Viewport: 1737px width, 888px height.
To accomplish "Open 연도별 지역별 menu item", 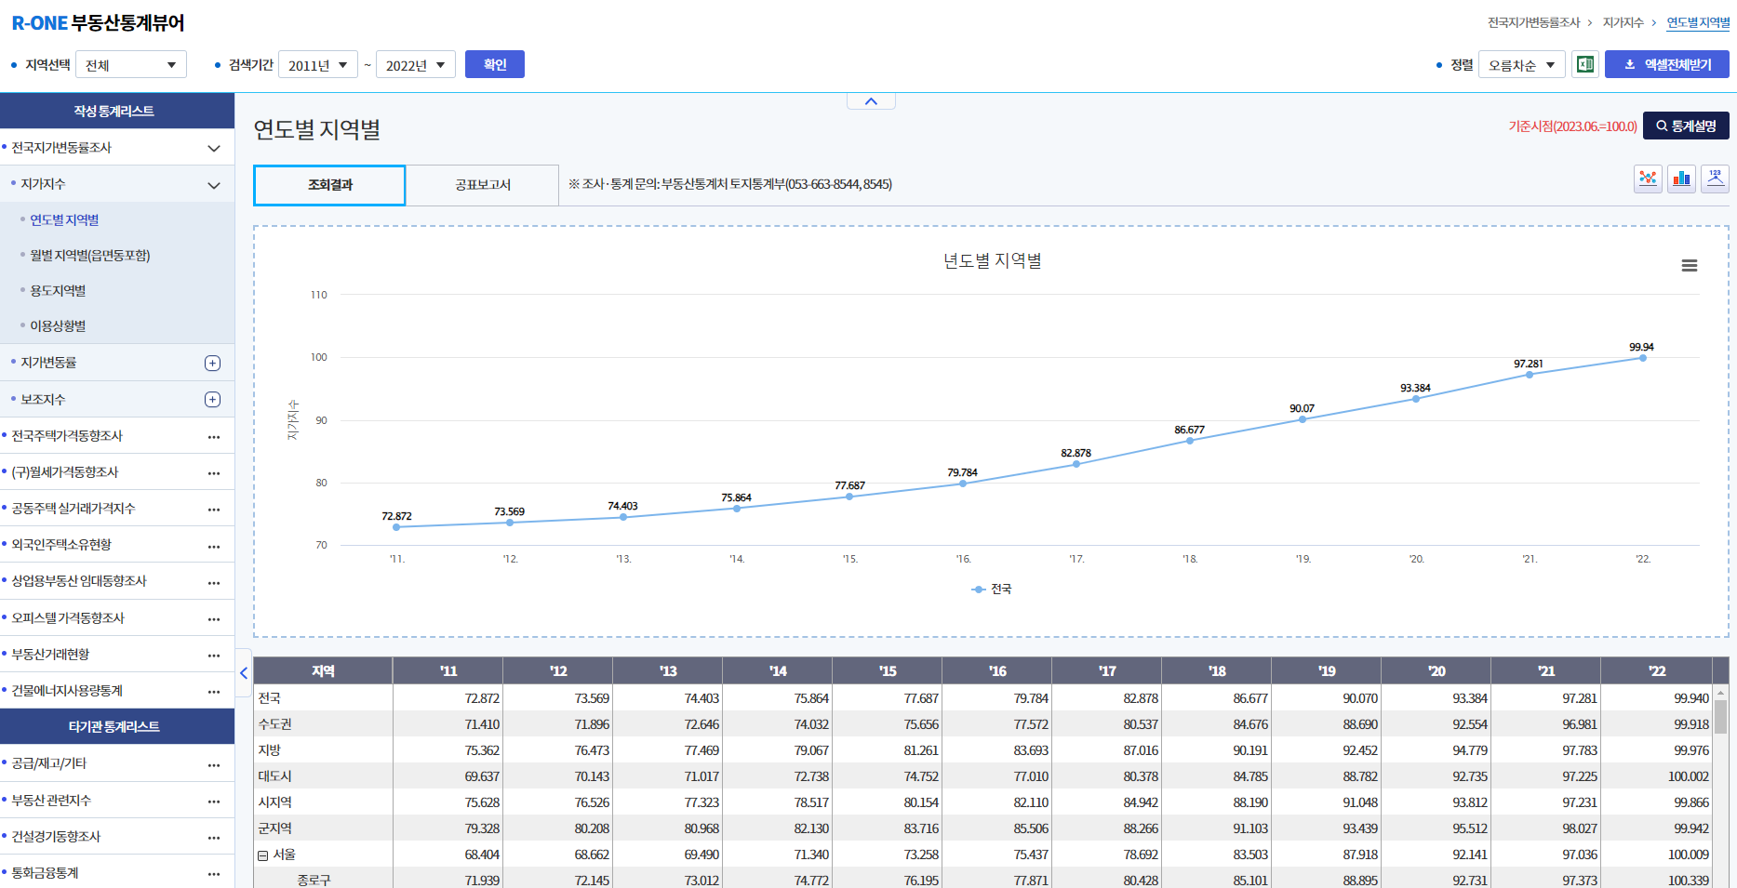I will click(64, 220).
